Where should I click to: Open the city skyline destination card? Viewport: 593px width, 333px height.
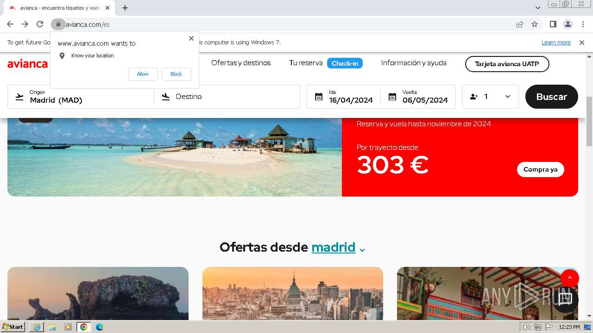[x=293, y=293]
